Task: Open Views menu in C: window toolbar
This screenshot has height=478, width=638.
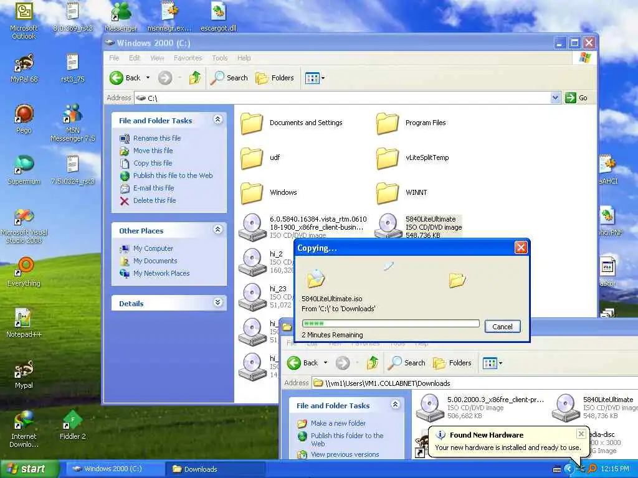Action: pos(315,78)
